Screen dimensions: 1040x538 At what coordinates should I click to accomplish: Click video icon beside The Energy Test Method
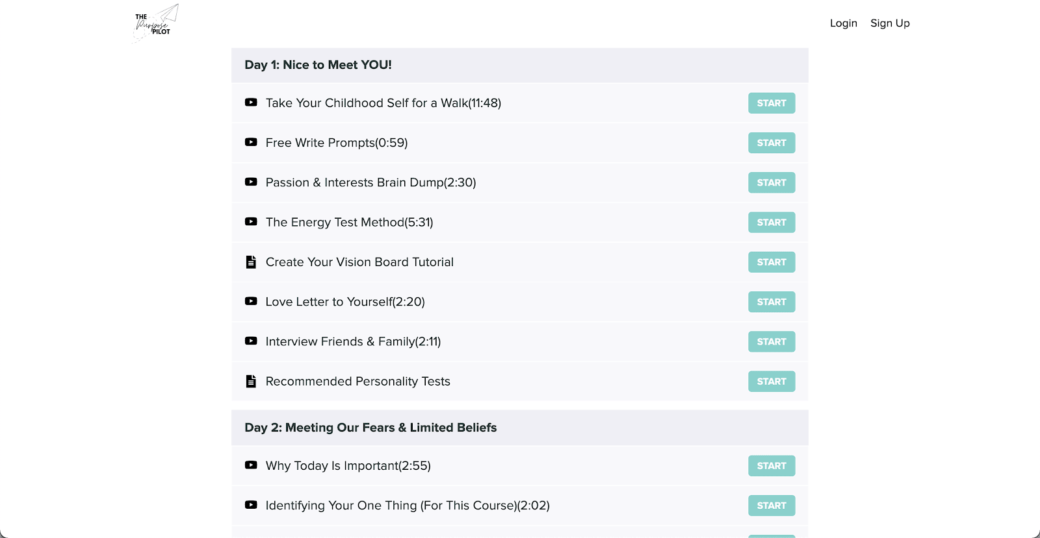point(251,221)
